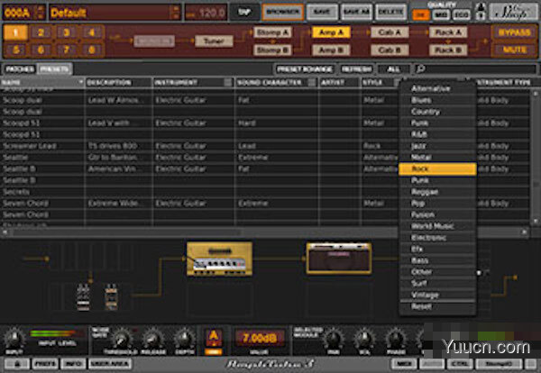Click the lock icon next to ECO quality

coord(481,11)
